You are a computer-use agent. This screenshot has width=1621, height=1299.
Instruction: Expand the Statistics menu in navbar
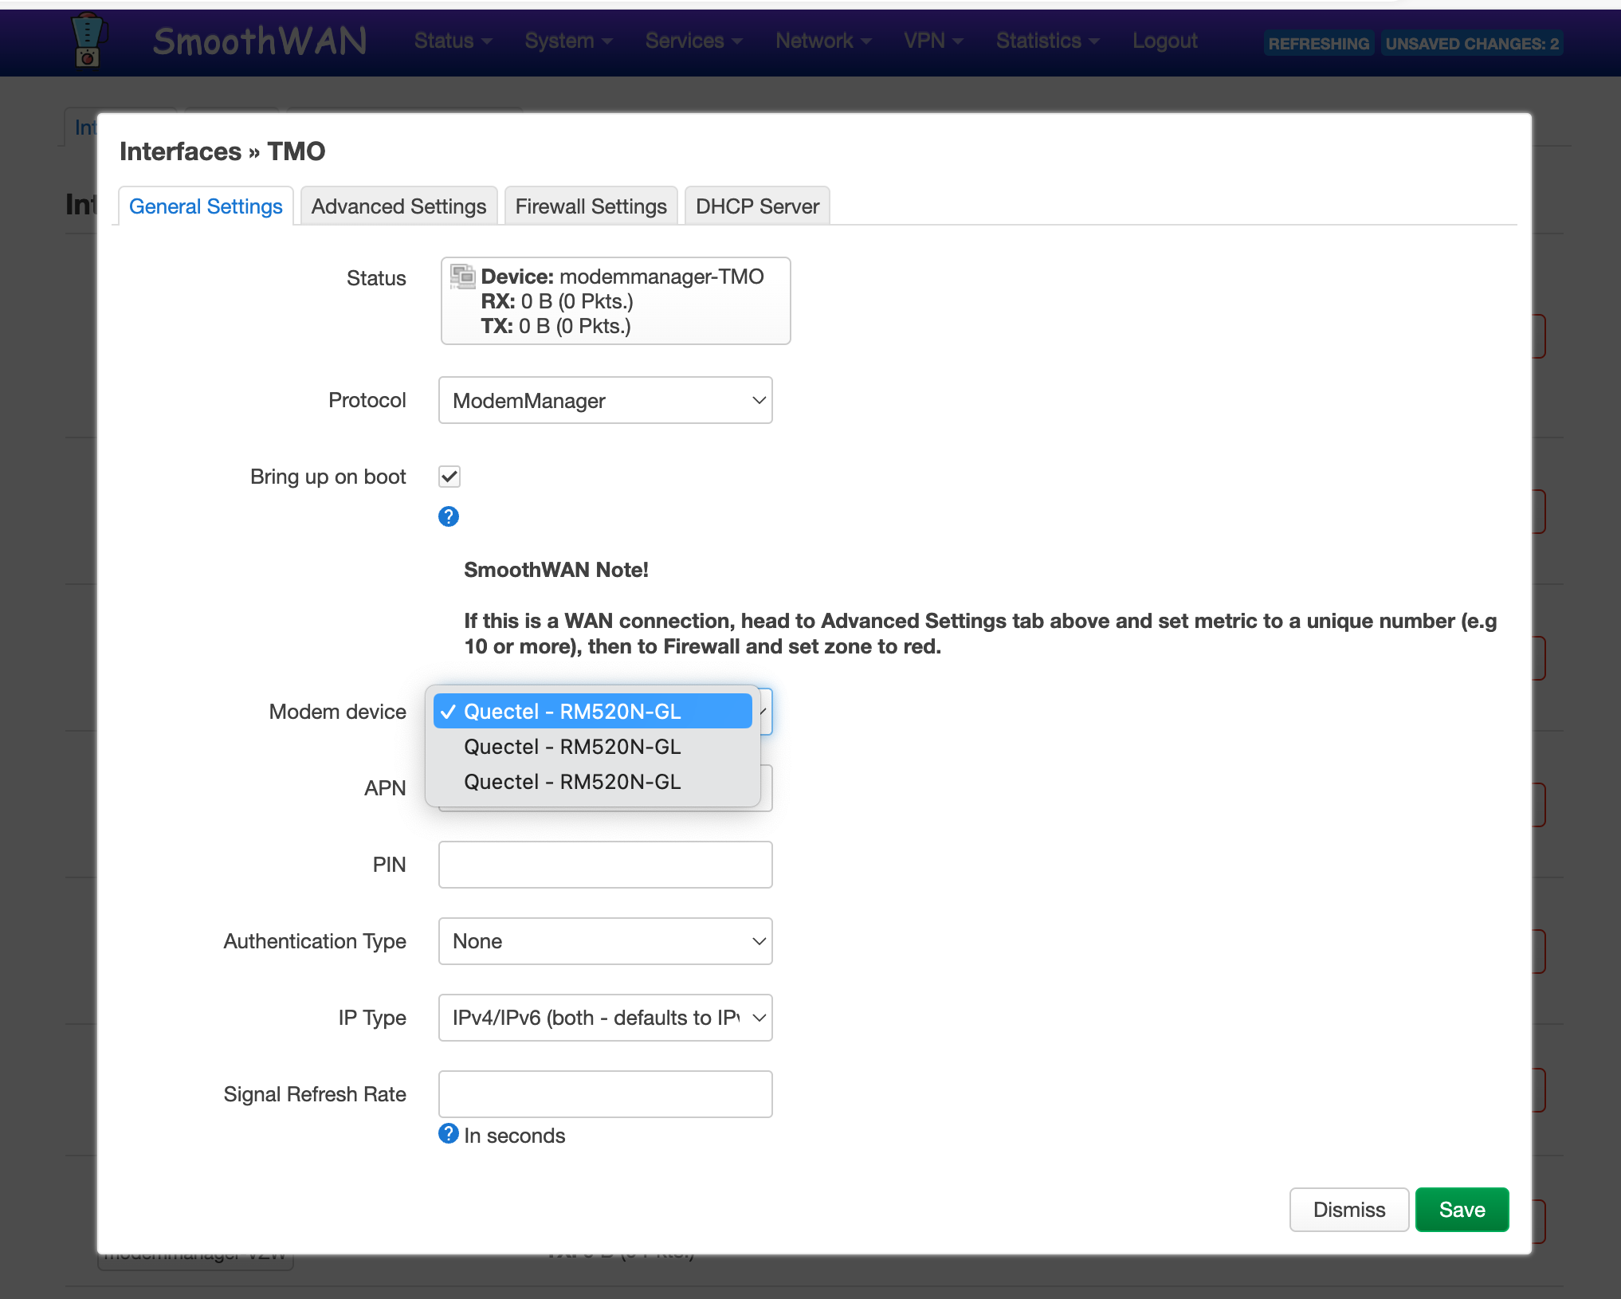[1047, 41]
